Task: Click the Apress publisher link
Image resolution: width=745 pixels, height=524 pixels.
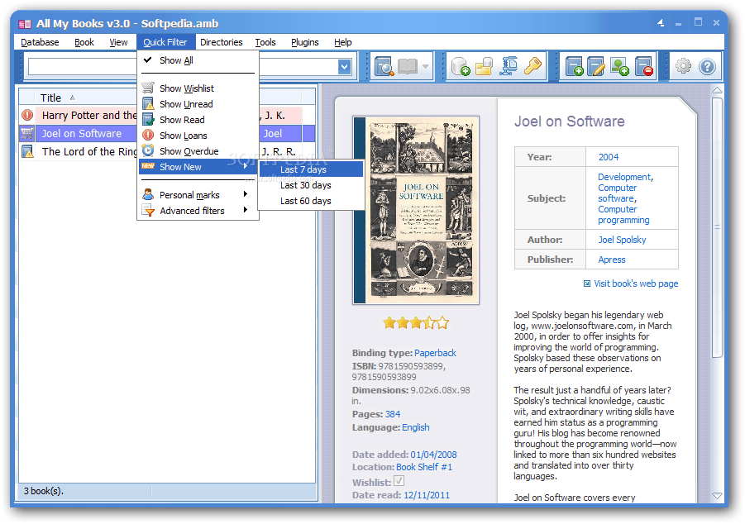Action: tap(612, 260)
